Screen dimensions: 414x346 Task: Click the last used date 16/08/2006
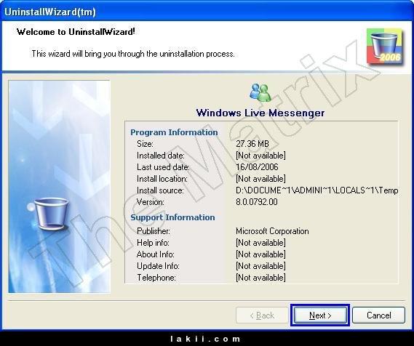click(x=257, y=167)
